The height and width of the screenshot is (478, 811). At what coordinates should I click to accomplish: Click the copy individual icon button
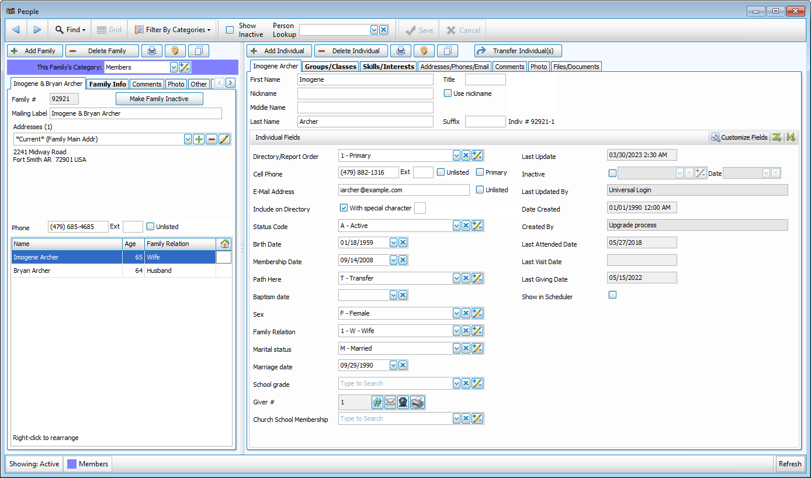click(447, 51)
